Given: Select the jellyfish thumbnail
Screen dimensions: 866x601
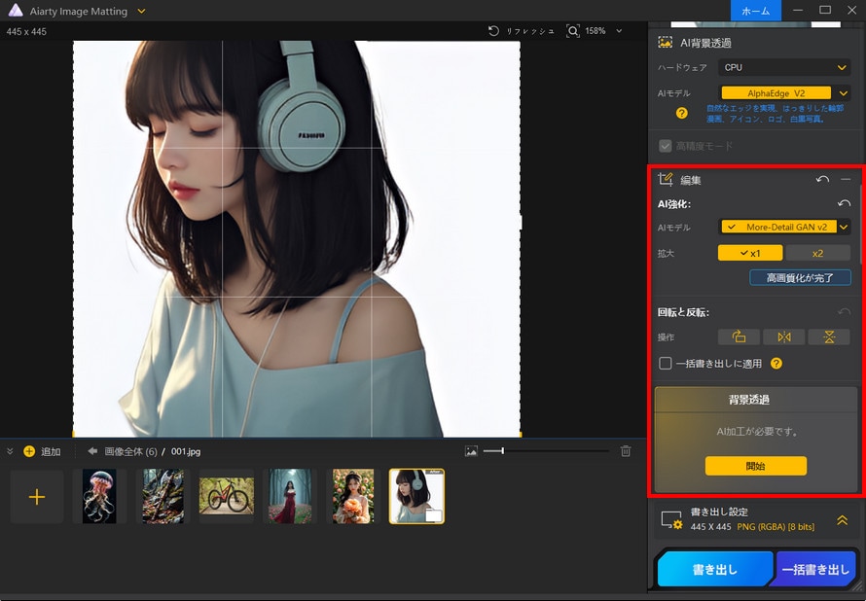Looking at the screenshot, I should pyautogui.click(x=99, y=496).
